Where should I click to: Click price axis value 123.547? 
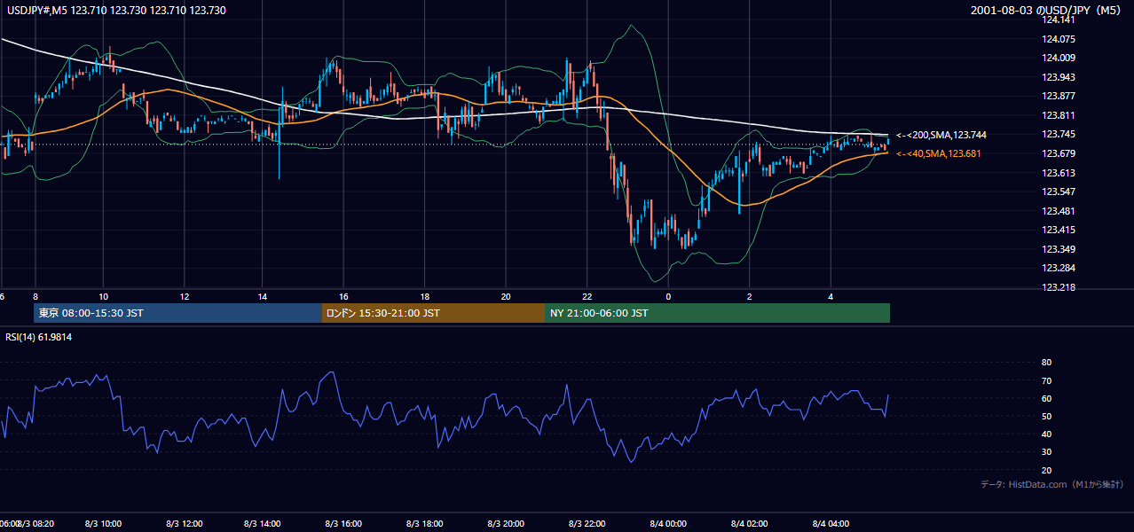(1060, 192)
